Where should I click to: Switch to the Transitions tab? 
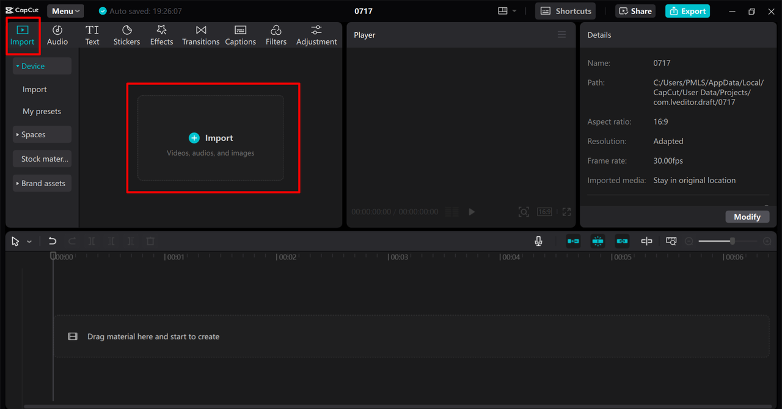[x=200, y=35]
